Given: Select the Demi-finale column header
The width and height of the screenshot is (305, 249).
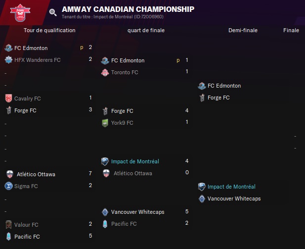Looking at the screenshot, I should tap(243, 30).
